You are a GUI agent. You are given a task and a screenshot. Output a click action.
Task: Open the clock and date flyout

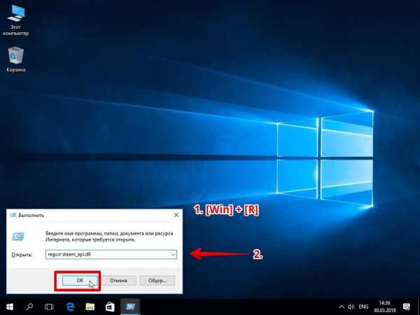[x=384, y=307]
